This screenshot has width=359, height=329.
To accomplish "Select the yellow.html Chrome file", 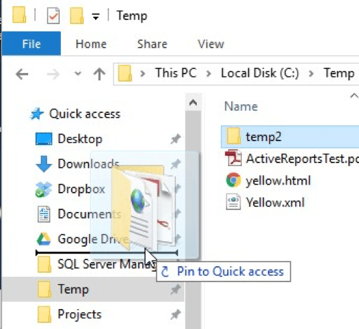I will click(278, 181).
